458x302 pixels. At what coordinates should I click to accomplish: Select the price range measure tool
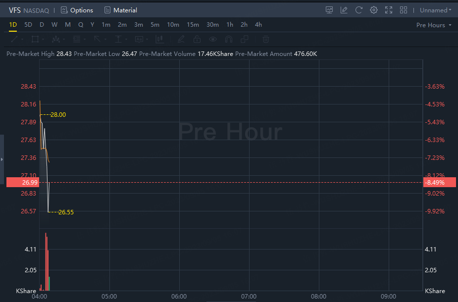tap(118, 39)
